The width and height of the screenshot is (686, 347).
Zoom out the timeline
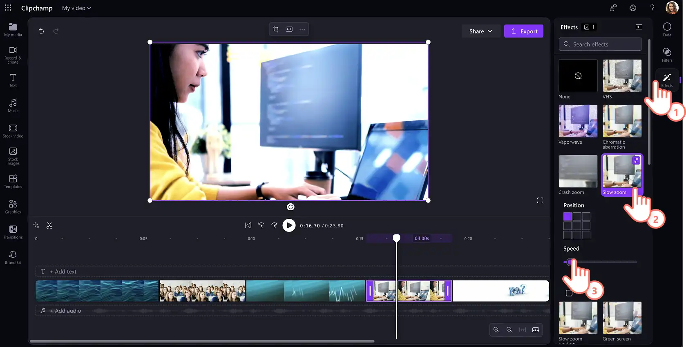click(x=496, y=330)
